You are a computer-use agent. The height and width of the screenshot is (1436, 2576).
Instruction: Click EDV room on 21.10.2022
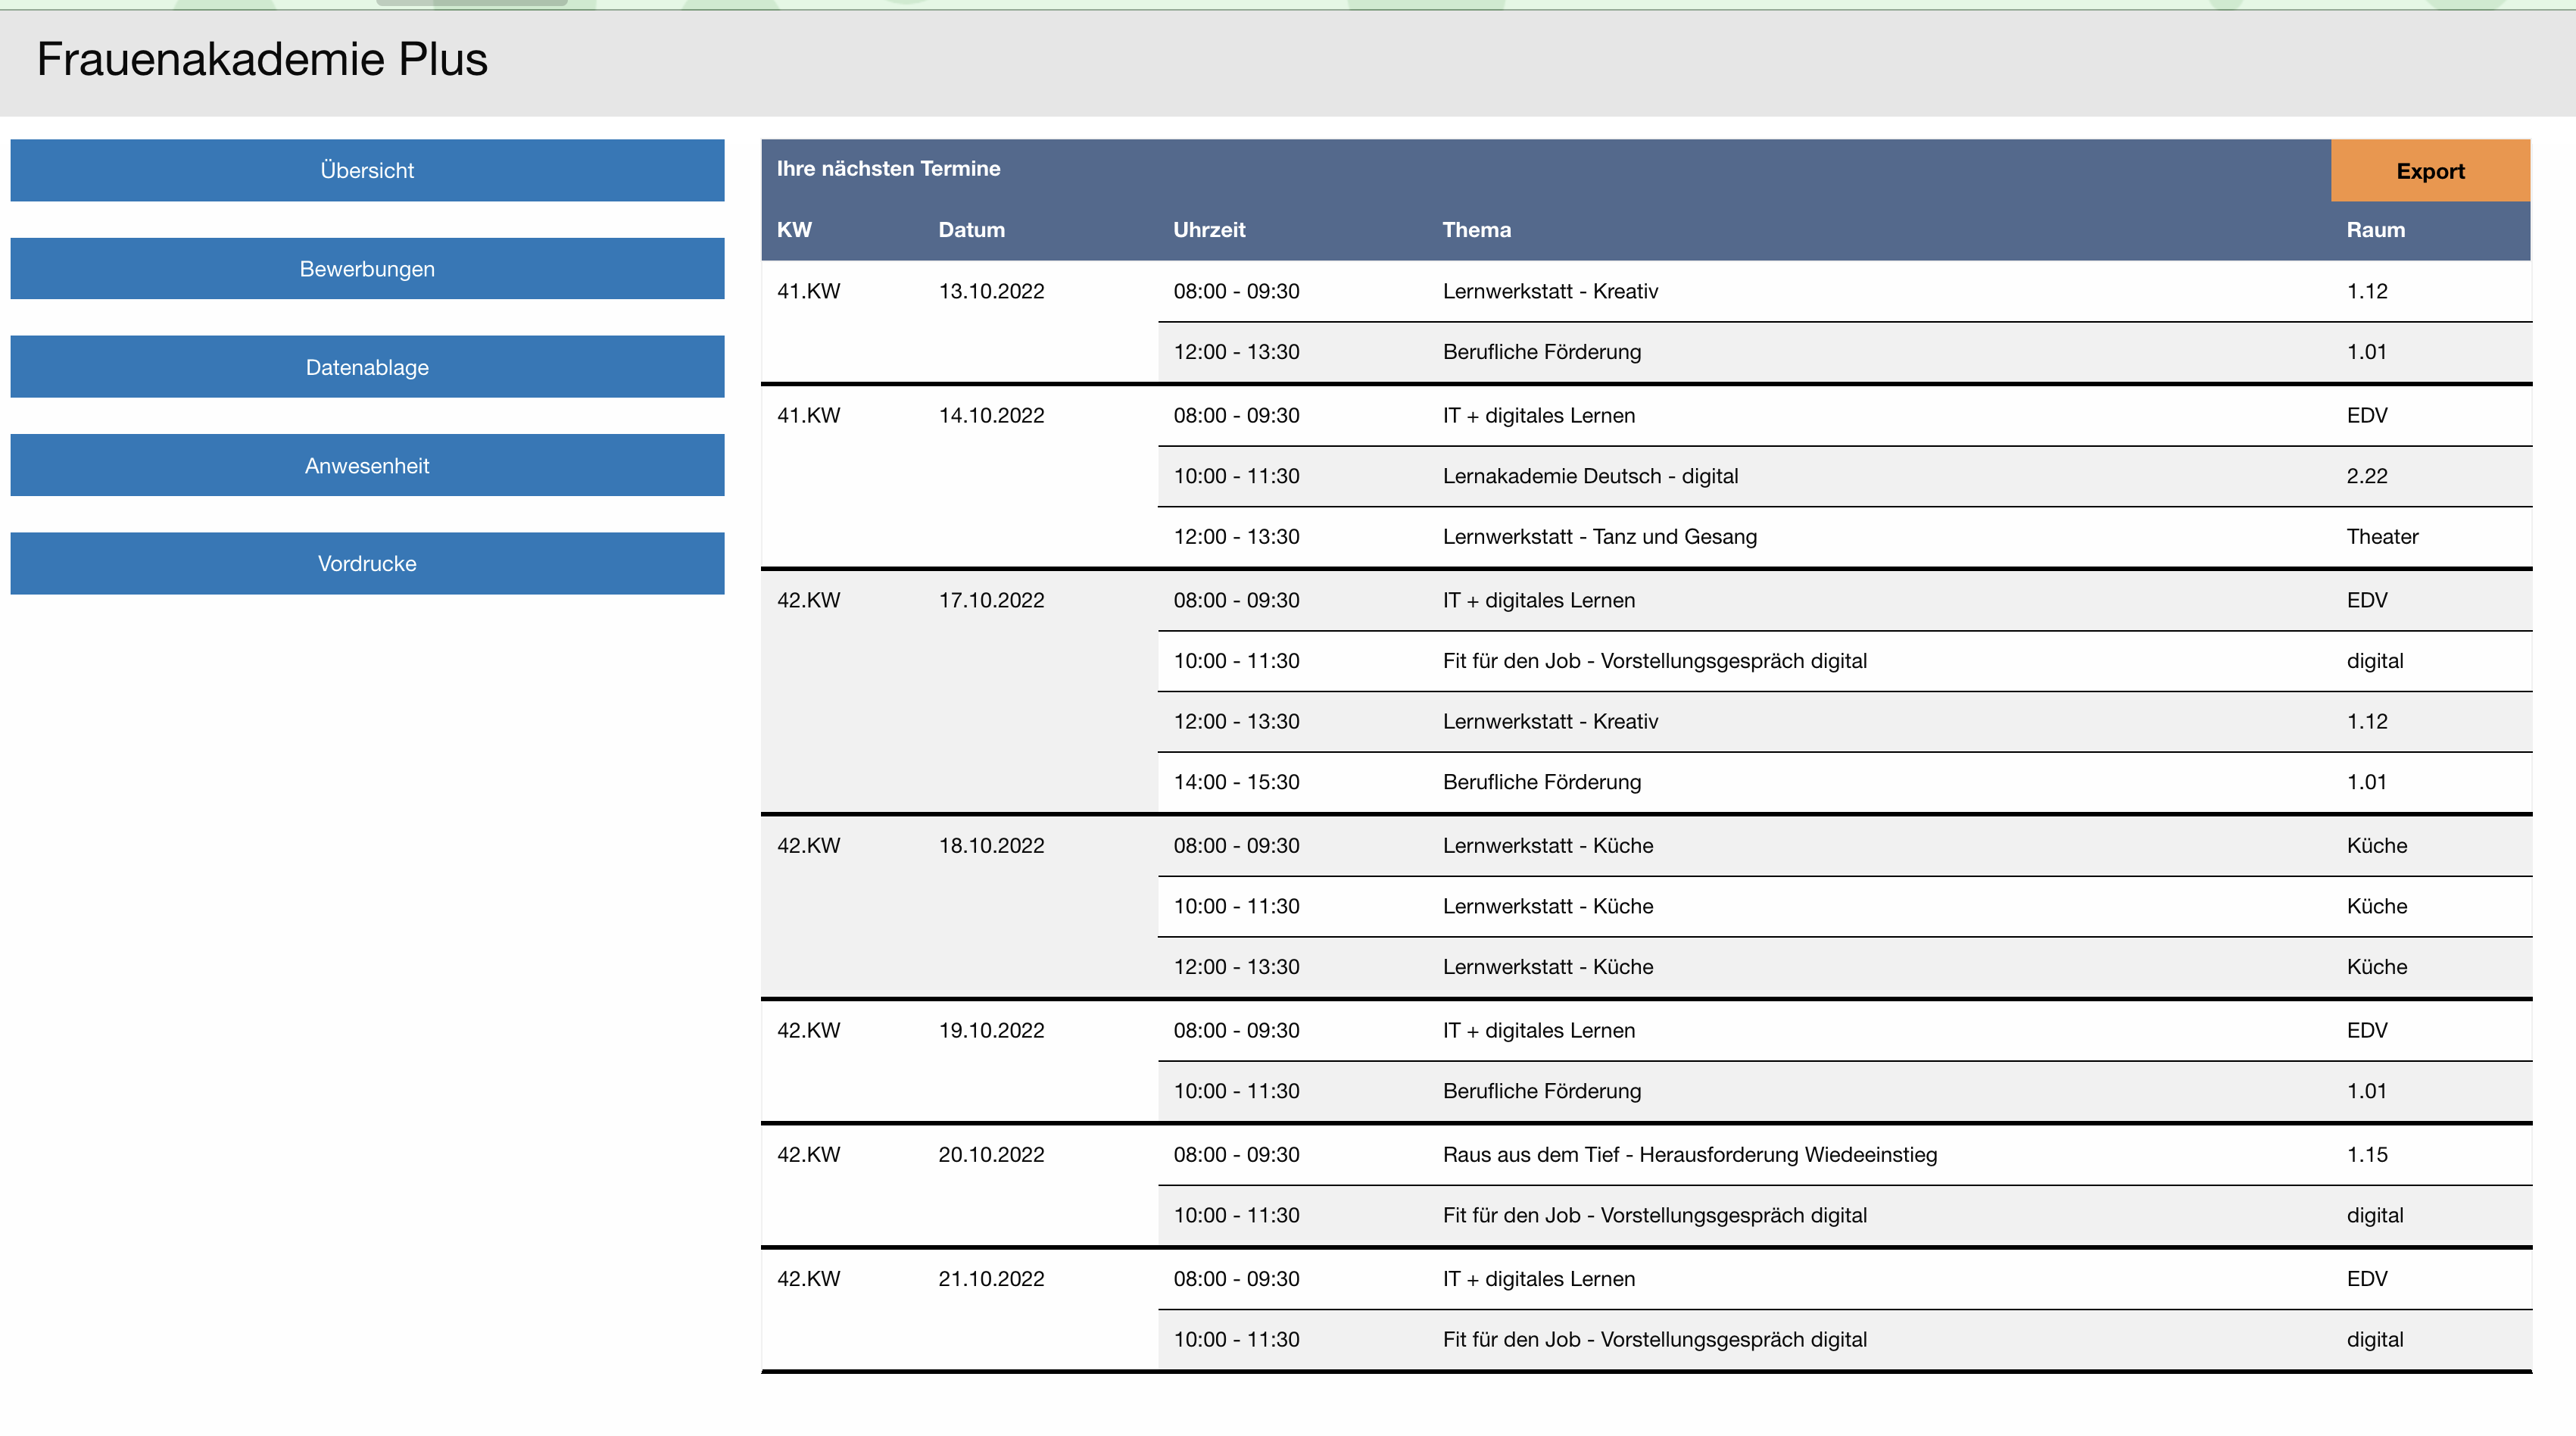click(2366, 1278)
